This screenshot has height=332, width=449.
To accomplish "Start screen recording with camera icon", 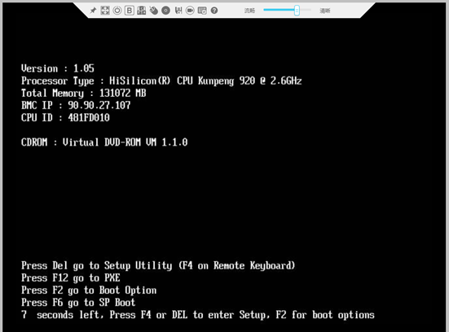I will (190, 11).
